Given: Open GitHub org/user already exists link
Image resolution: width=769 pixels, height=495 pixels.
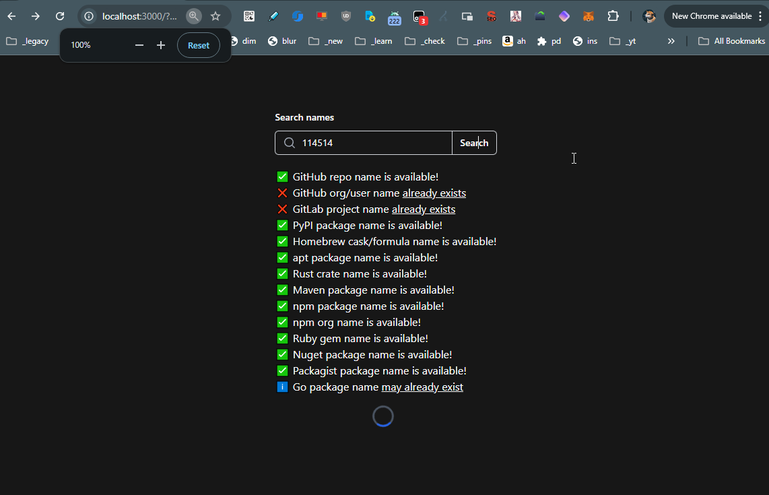Looking at the screenshot, I should coord(434,193).
